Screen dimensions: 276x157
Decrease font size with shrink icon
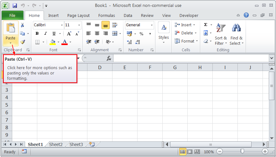pyautogui.click(x=77, y=33)
